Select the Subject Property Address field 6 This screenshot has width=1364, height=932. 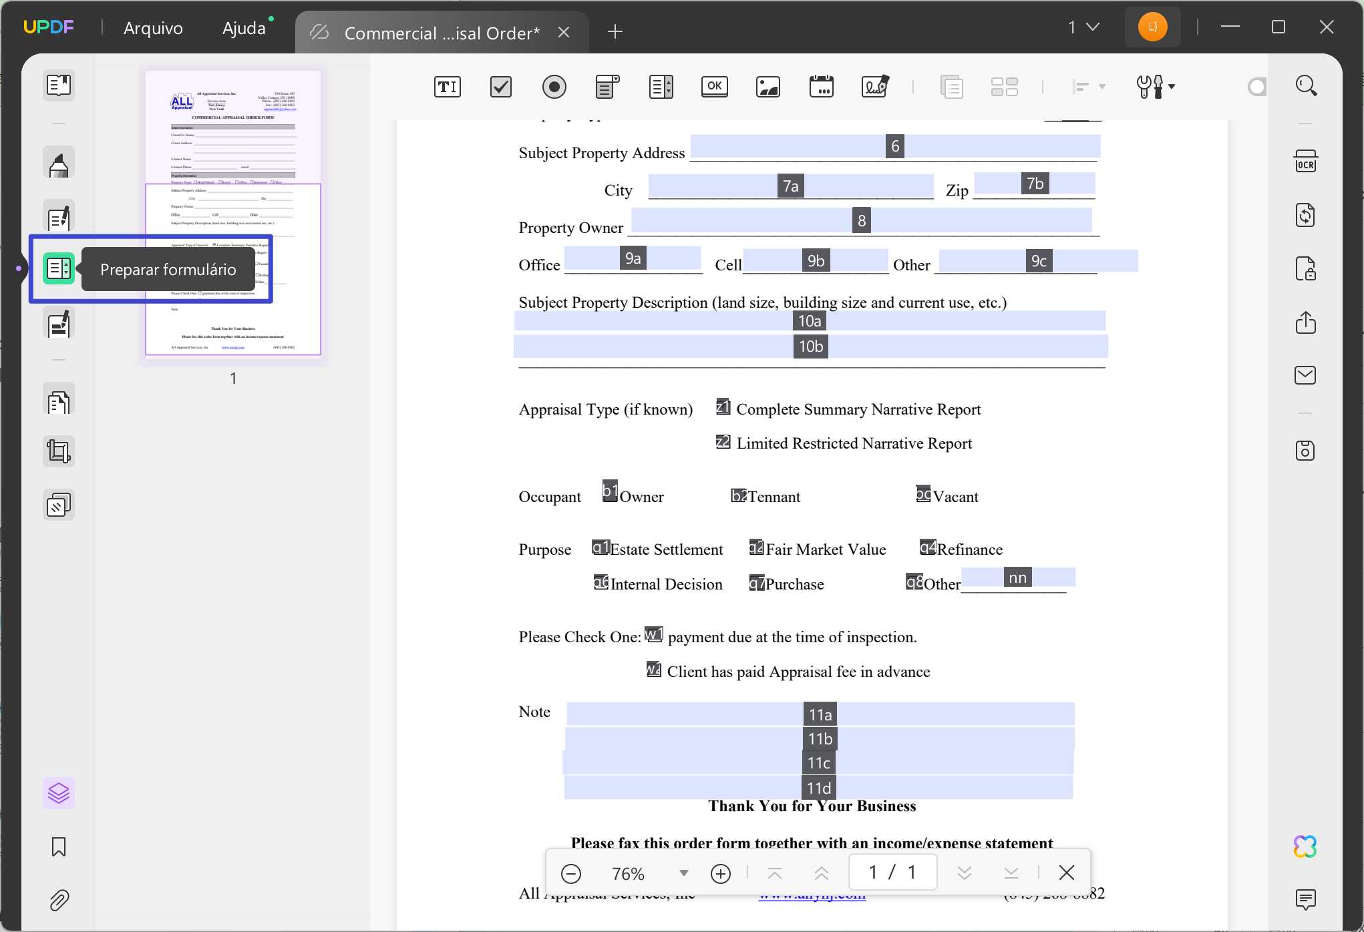pyautogui.click(x=895, y=146)
